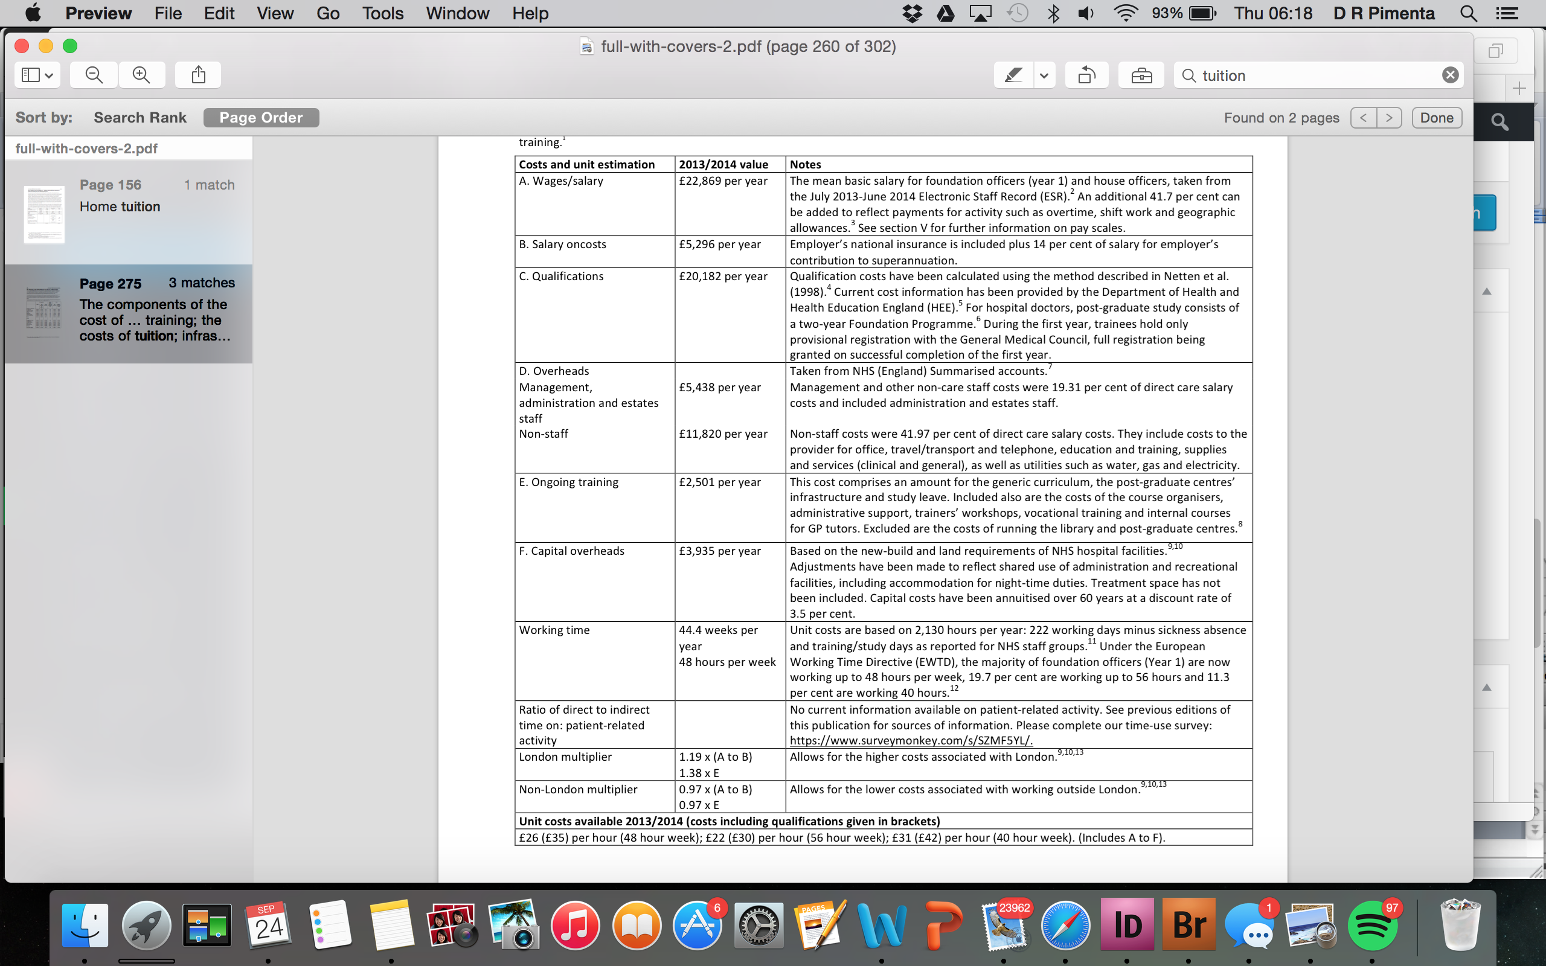This screenshot has height=966, width=1546.
Task: Clear the tuition search field
Action: pyautogui.click(x=1450, y=75)
